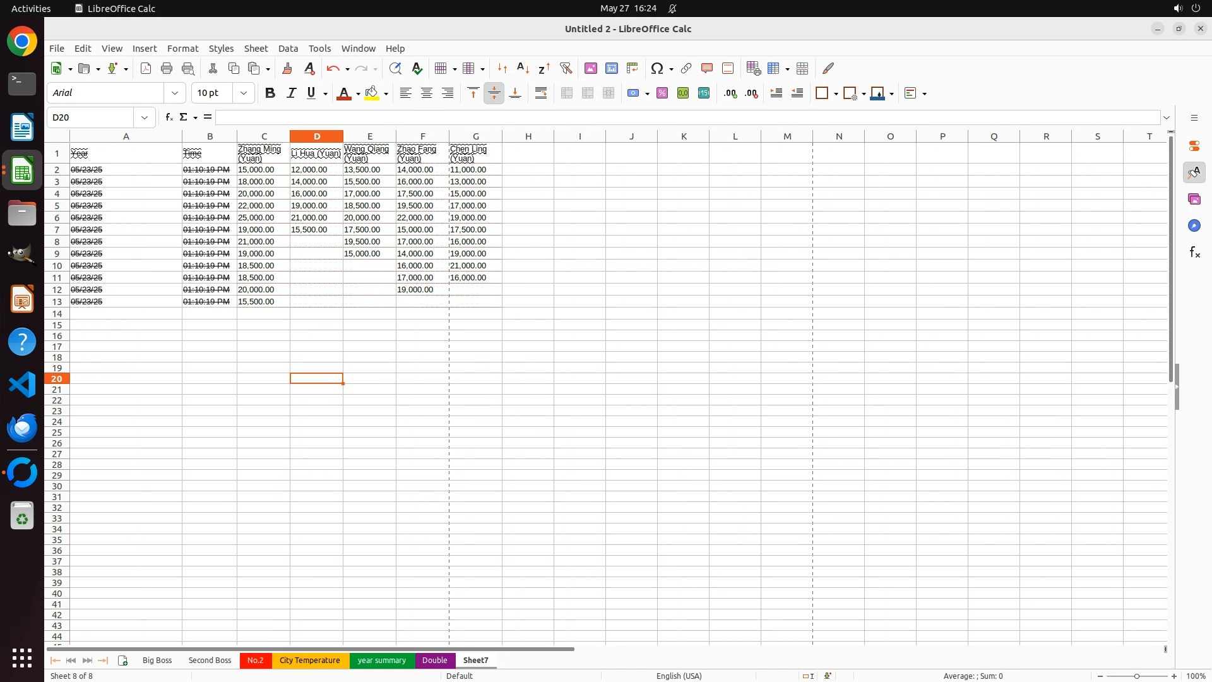Image resolution: width=1212 pixels, height=682 pixels.
Task: Click the Format as Percent icon
Action: click(x=662, y=93)
